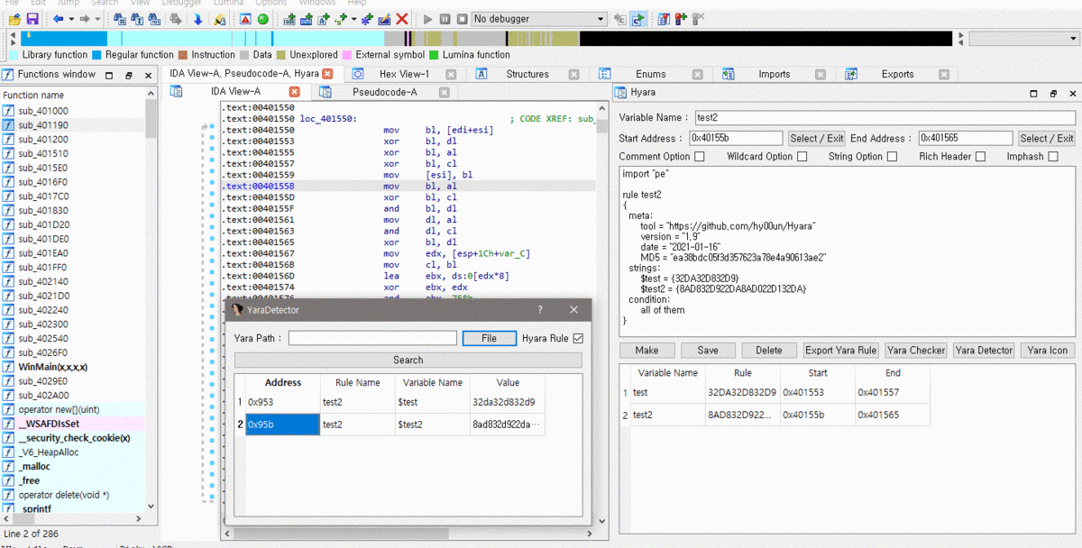This screenshot has width=1082, height=548.
Task: Click the Jump back arrow icon
Action: coord(58,19)
